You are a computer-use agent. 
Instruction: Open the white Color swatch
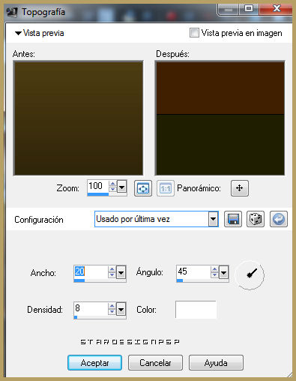pyautogui.click(x=196, y=310)
